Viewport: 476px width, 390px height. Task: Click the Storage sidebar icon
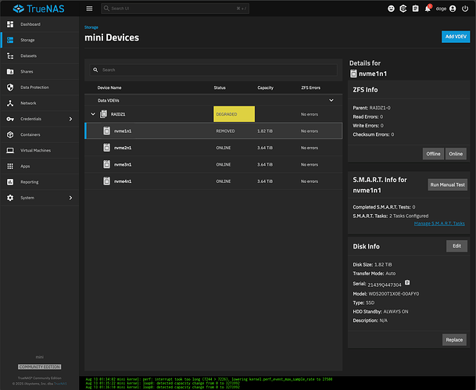[10, 40]
